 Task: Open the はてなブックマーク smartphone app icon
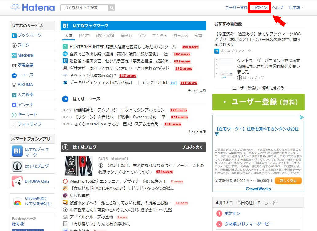point(17,151)
